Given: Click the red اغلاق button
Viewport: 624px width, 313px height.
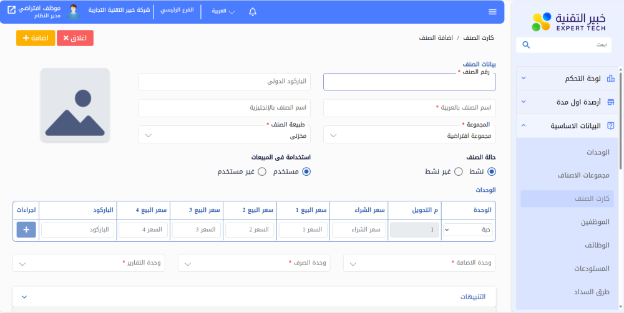Looking at the screenshot, I should (75, 38).
